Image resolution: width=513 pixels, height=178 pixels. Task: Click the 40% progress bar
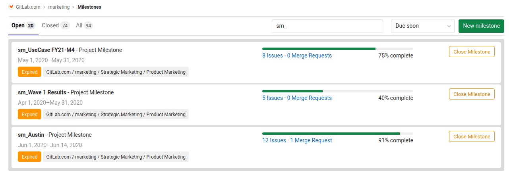[x=338, y=91]
